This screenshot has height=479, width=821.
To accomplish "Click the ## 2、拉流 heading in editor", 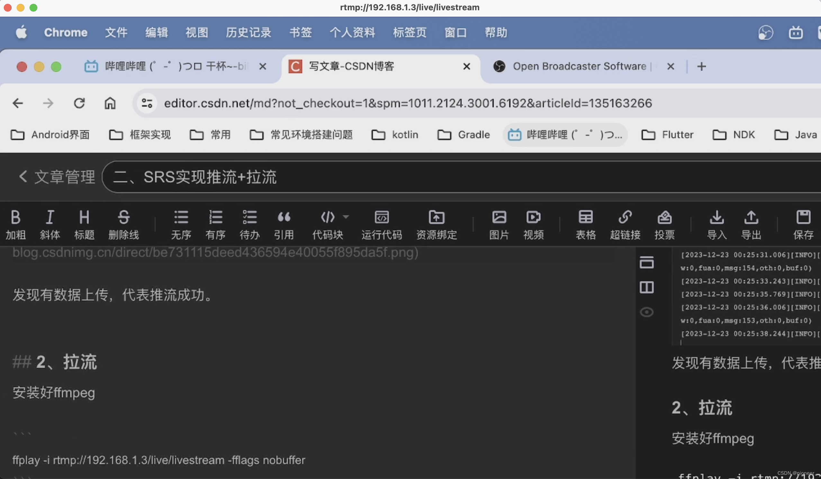I will click(55, 362).
